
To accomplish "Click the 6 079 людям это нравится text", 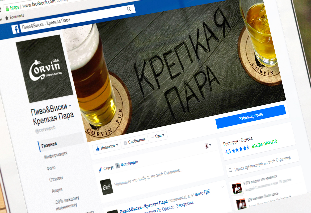I will [x=260, y=180].
